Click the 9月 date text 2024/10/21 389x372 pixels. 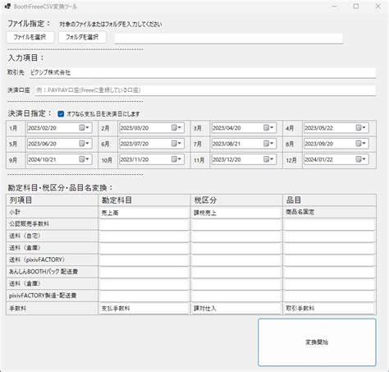pyautogui.click(x=42, y=159)
